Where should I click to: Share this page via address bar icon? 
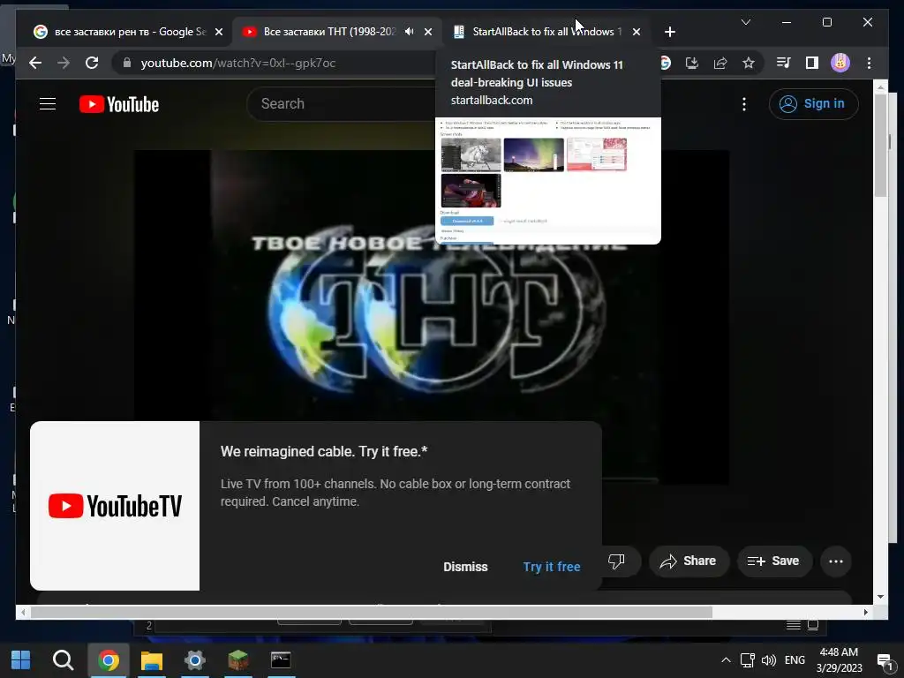[720, 63]
